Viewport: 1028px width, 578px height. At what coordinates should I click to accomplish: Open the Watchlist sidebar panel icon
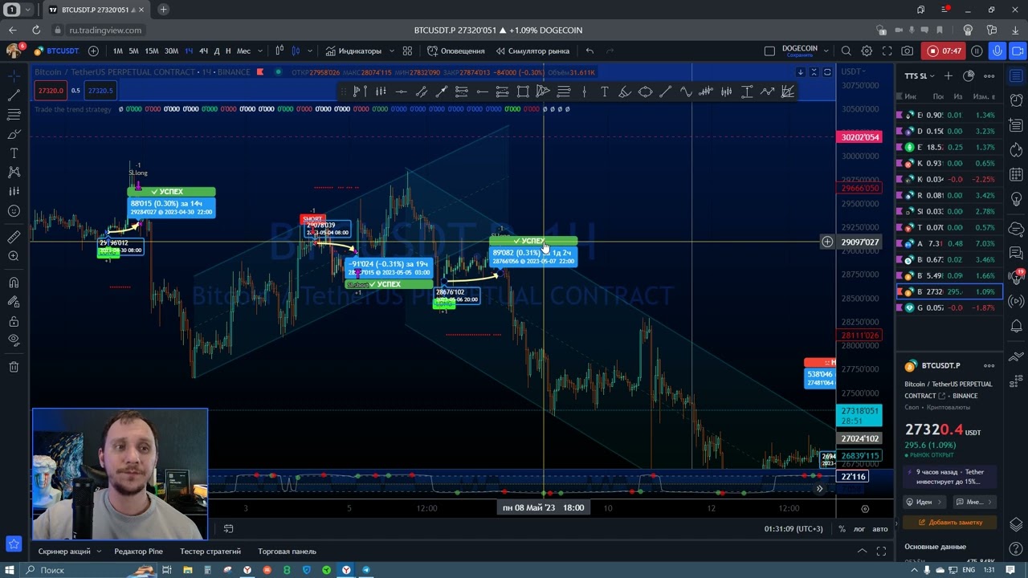(1016, 76)
